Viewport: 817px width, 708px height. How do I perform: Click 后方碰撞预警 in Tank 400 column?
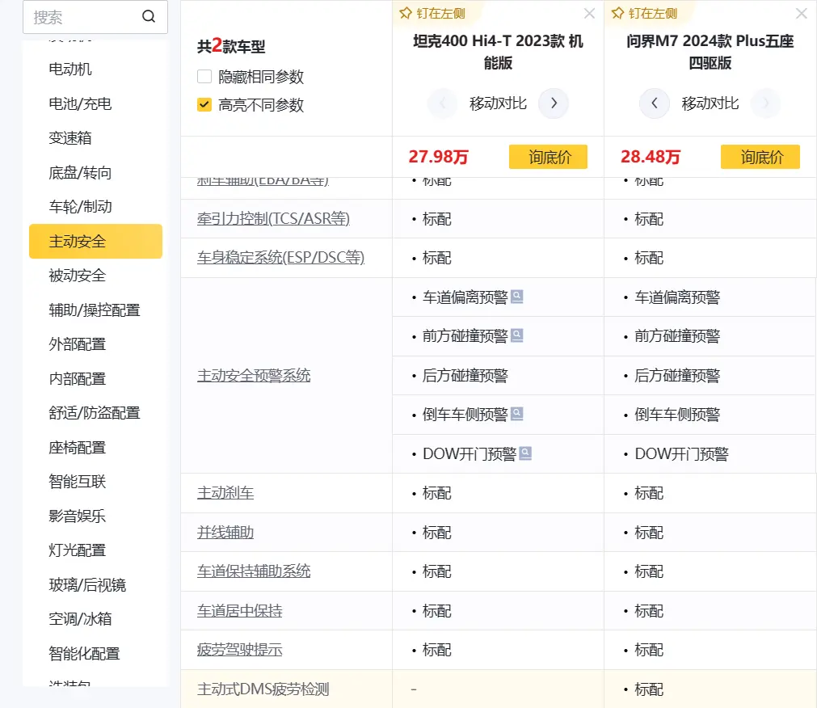point(465,376)
